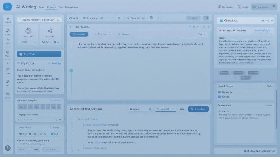Click the pencil icon next to Adii
Image resolution: width=280 pixels, height=157 pixels.
pyautogui.click(x=71, y=18)
